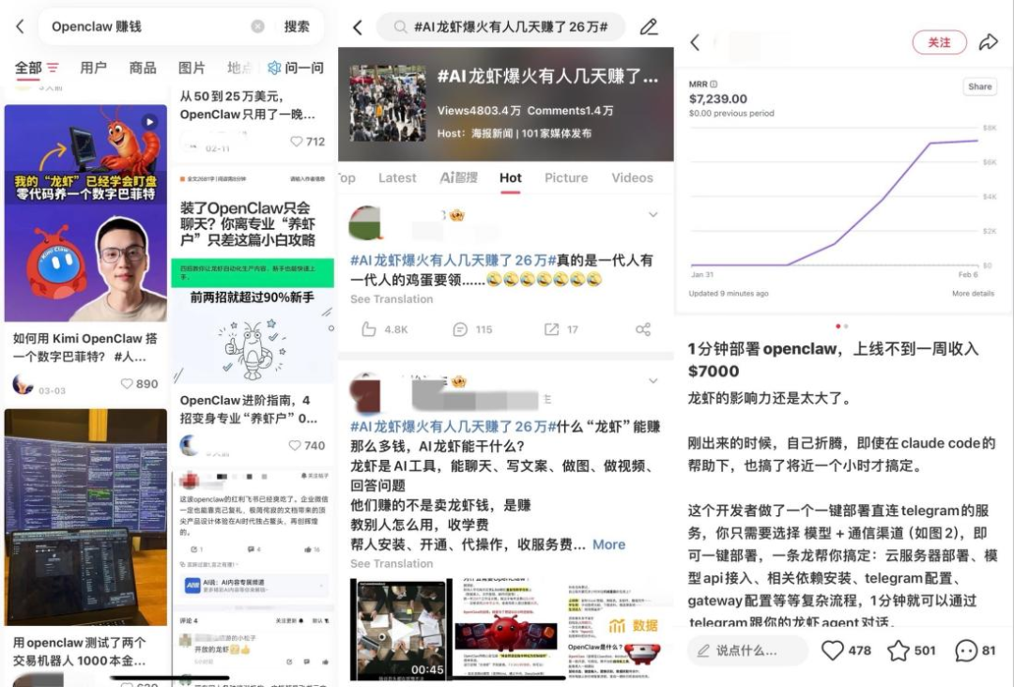Open the Latest tab on the hashtag page
The height and width of the screenshot is (687, 1014).
coord(397,178)
